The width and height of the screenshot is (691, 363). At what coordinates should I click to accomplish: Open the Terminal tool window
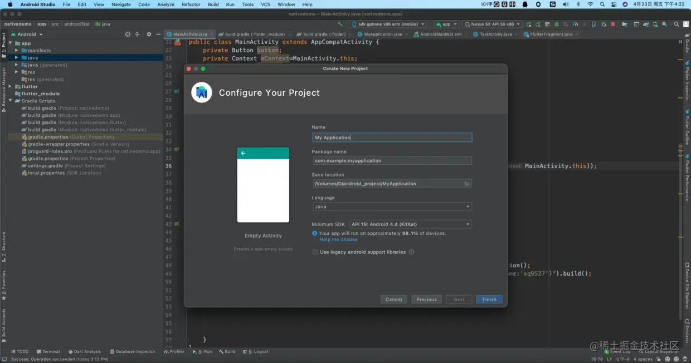tap(47, 352)
